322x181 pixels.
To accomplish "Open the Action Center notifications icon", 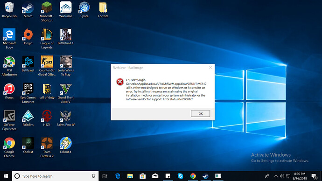I will tap(314, 176).
